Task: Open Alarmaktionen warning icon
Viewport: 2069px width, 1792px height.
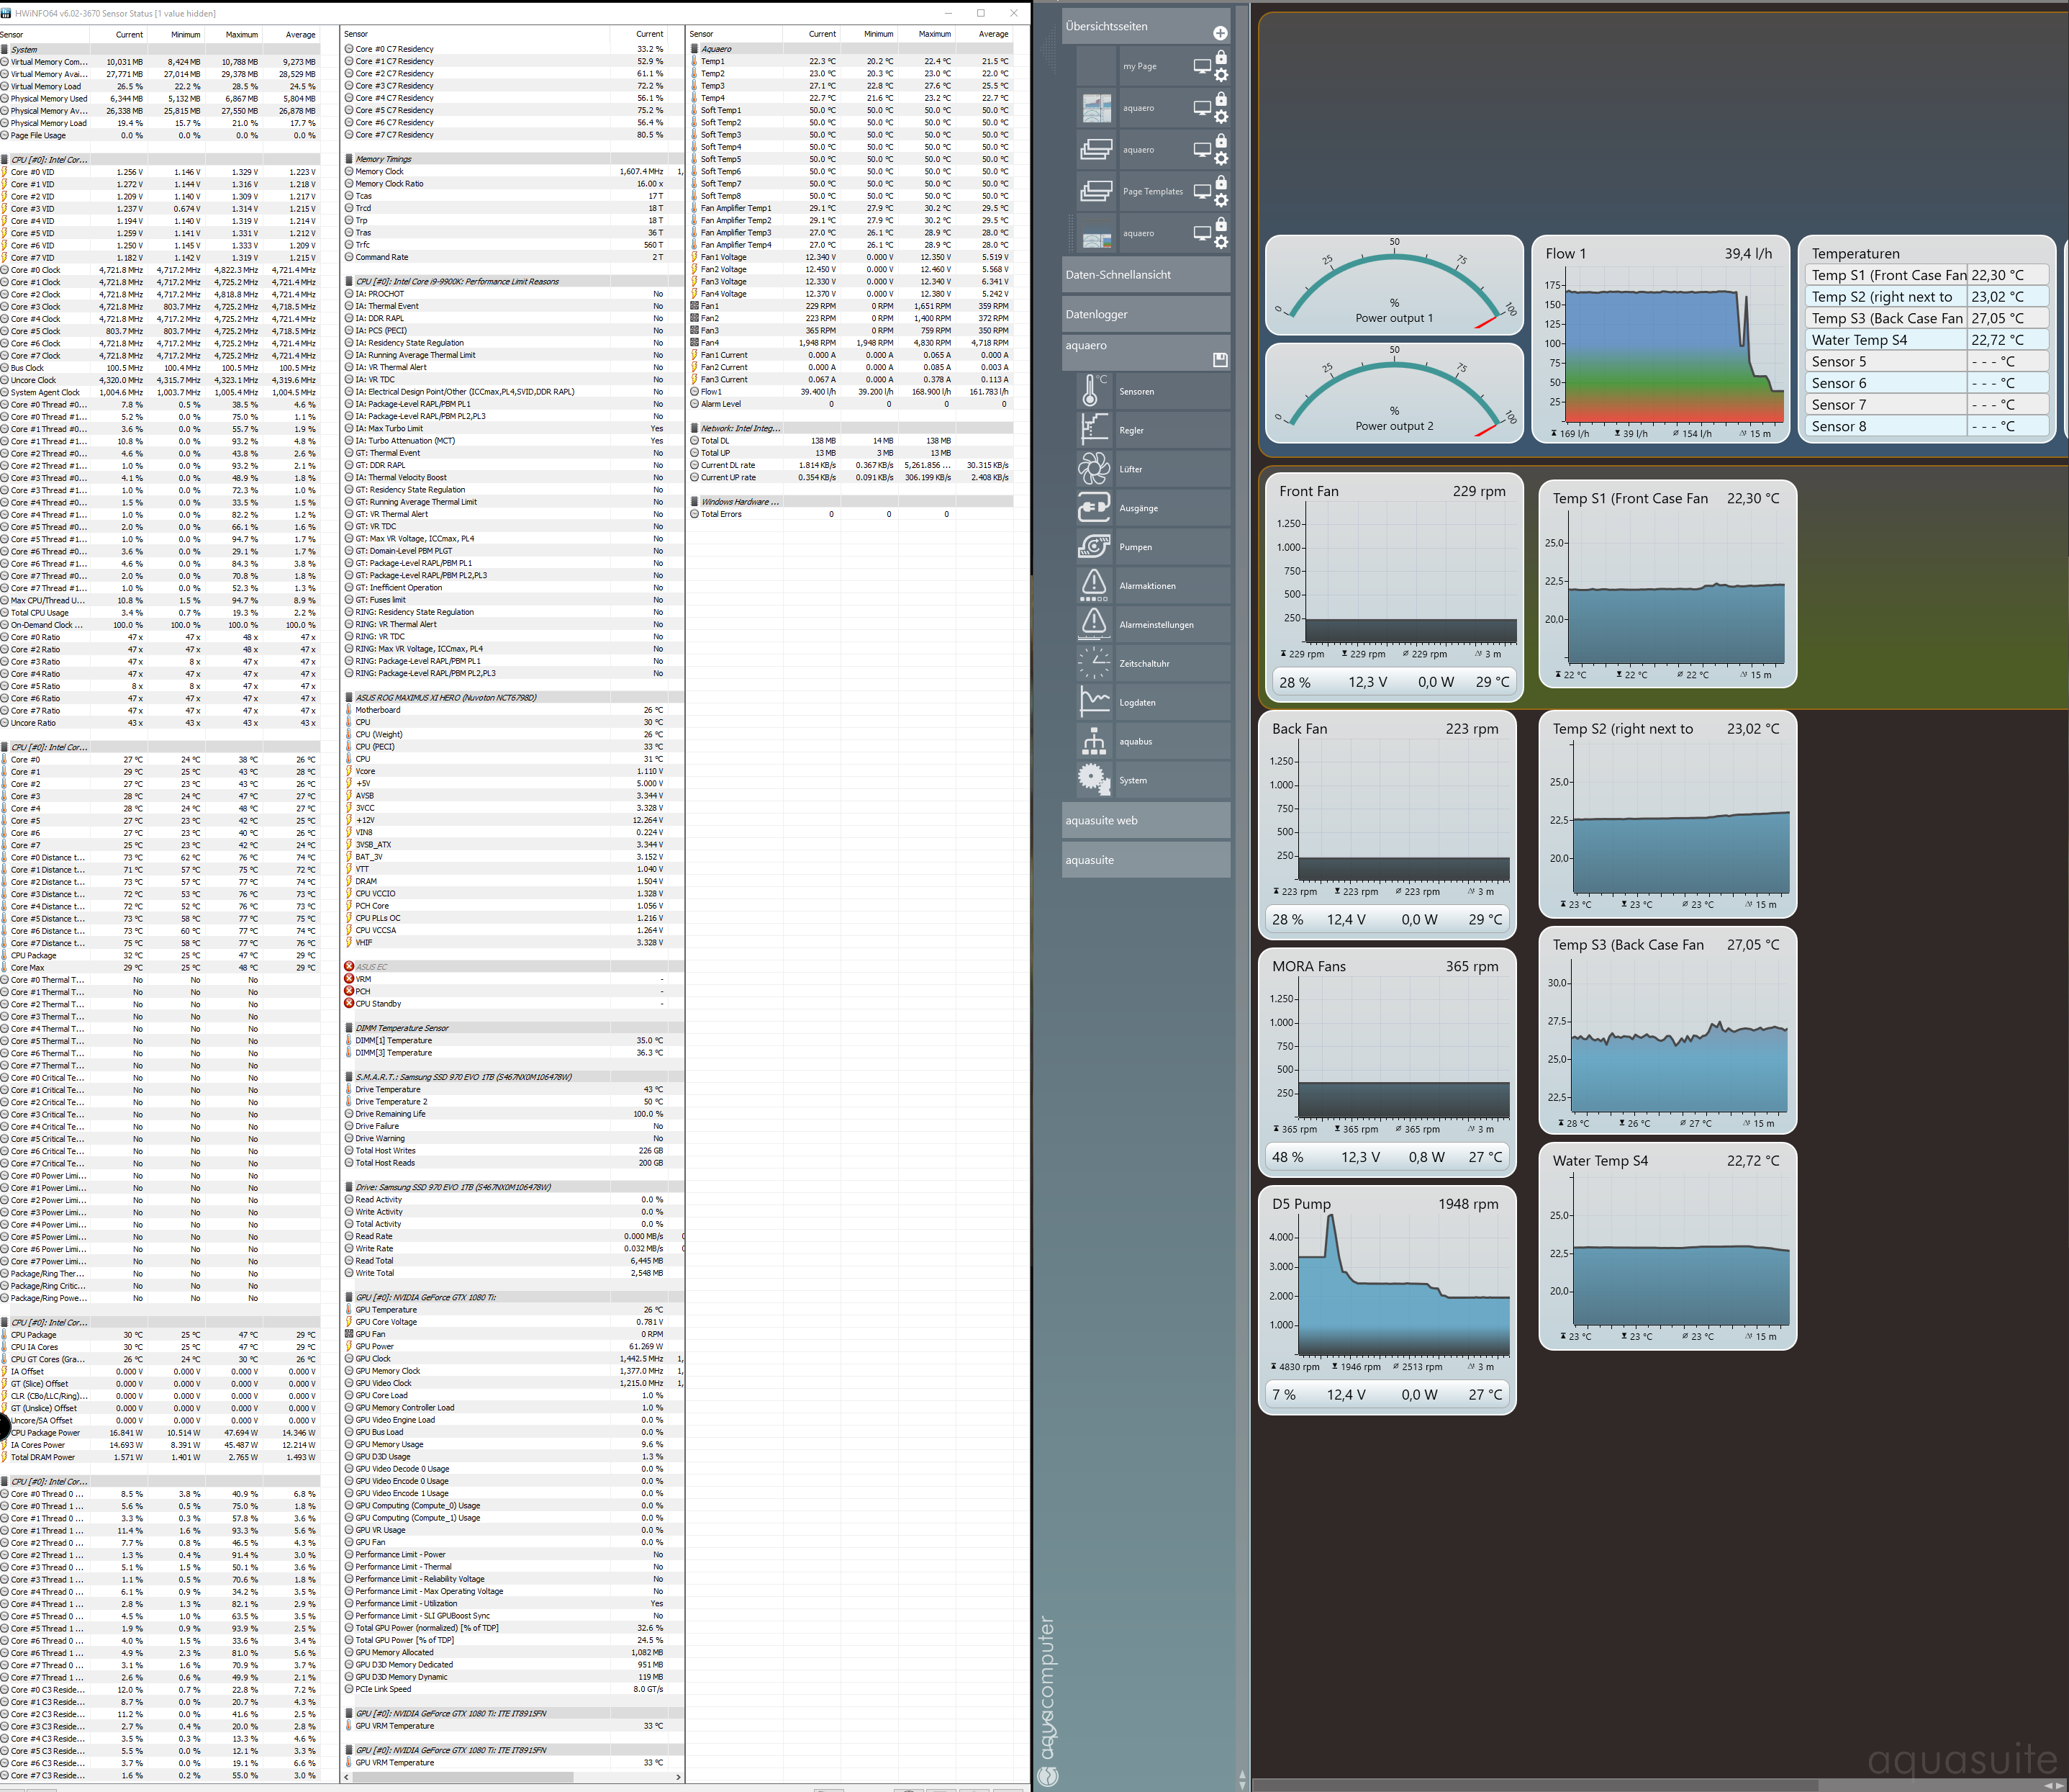Action: [x=1093, y=585]
